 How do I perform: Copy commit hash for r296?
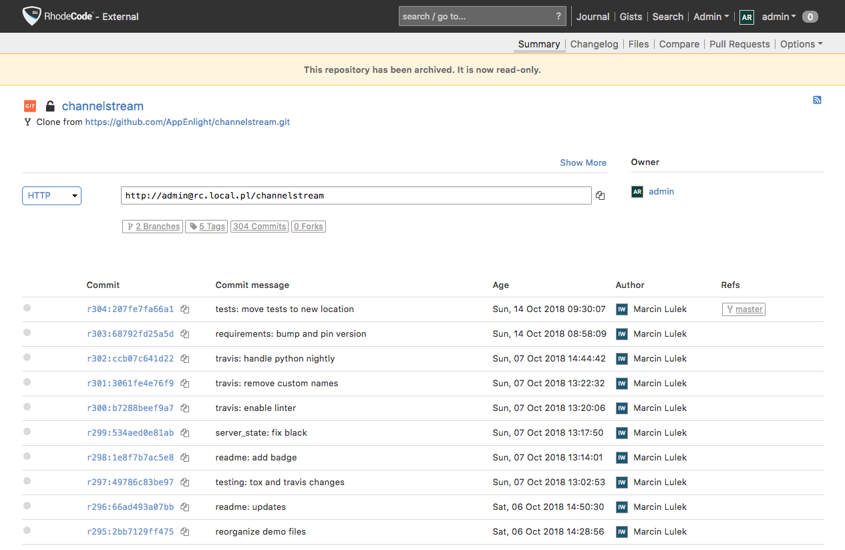pos(185,507)
